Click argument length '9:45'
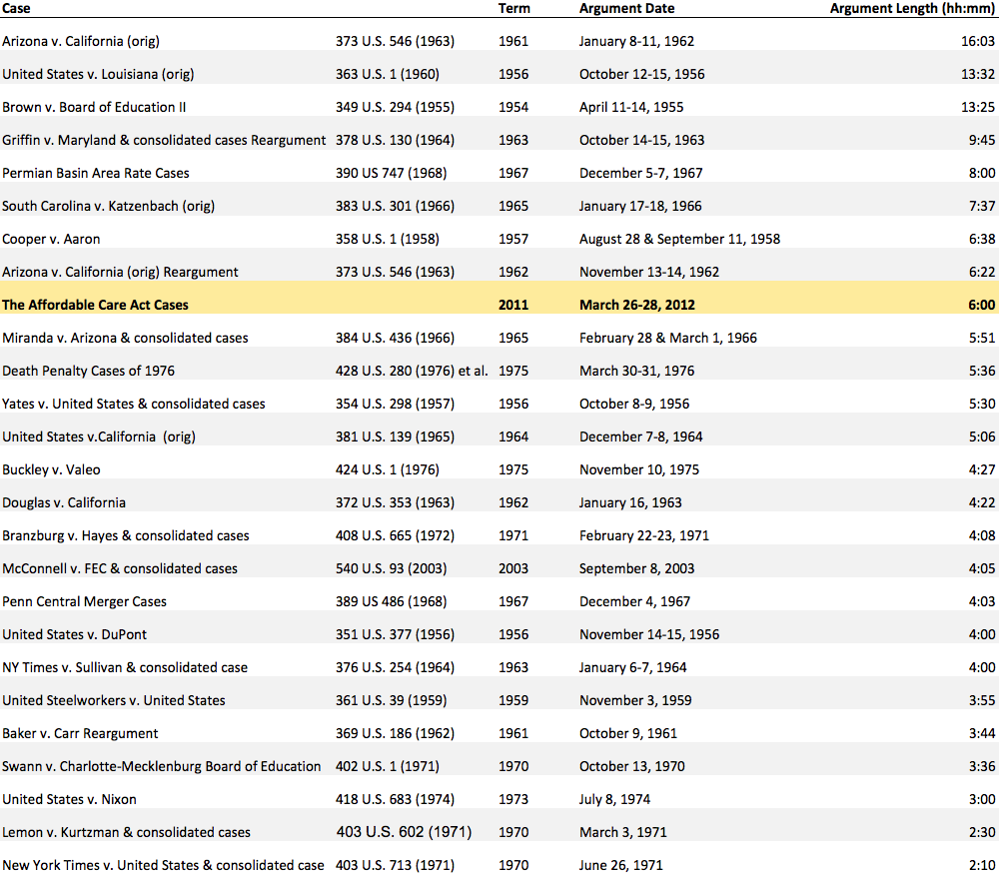The image size is (1001, 875). (982, 141)
